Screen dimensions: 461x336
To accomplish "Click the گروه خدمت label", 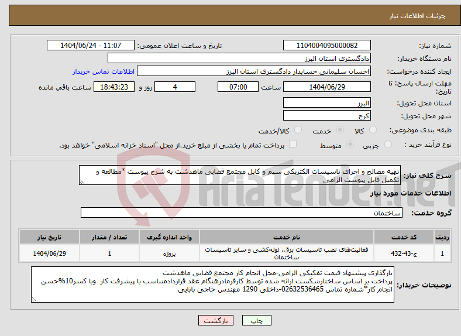I will pos(431,213).
